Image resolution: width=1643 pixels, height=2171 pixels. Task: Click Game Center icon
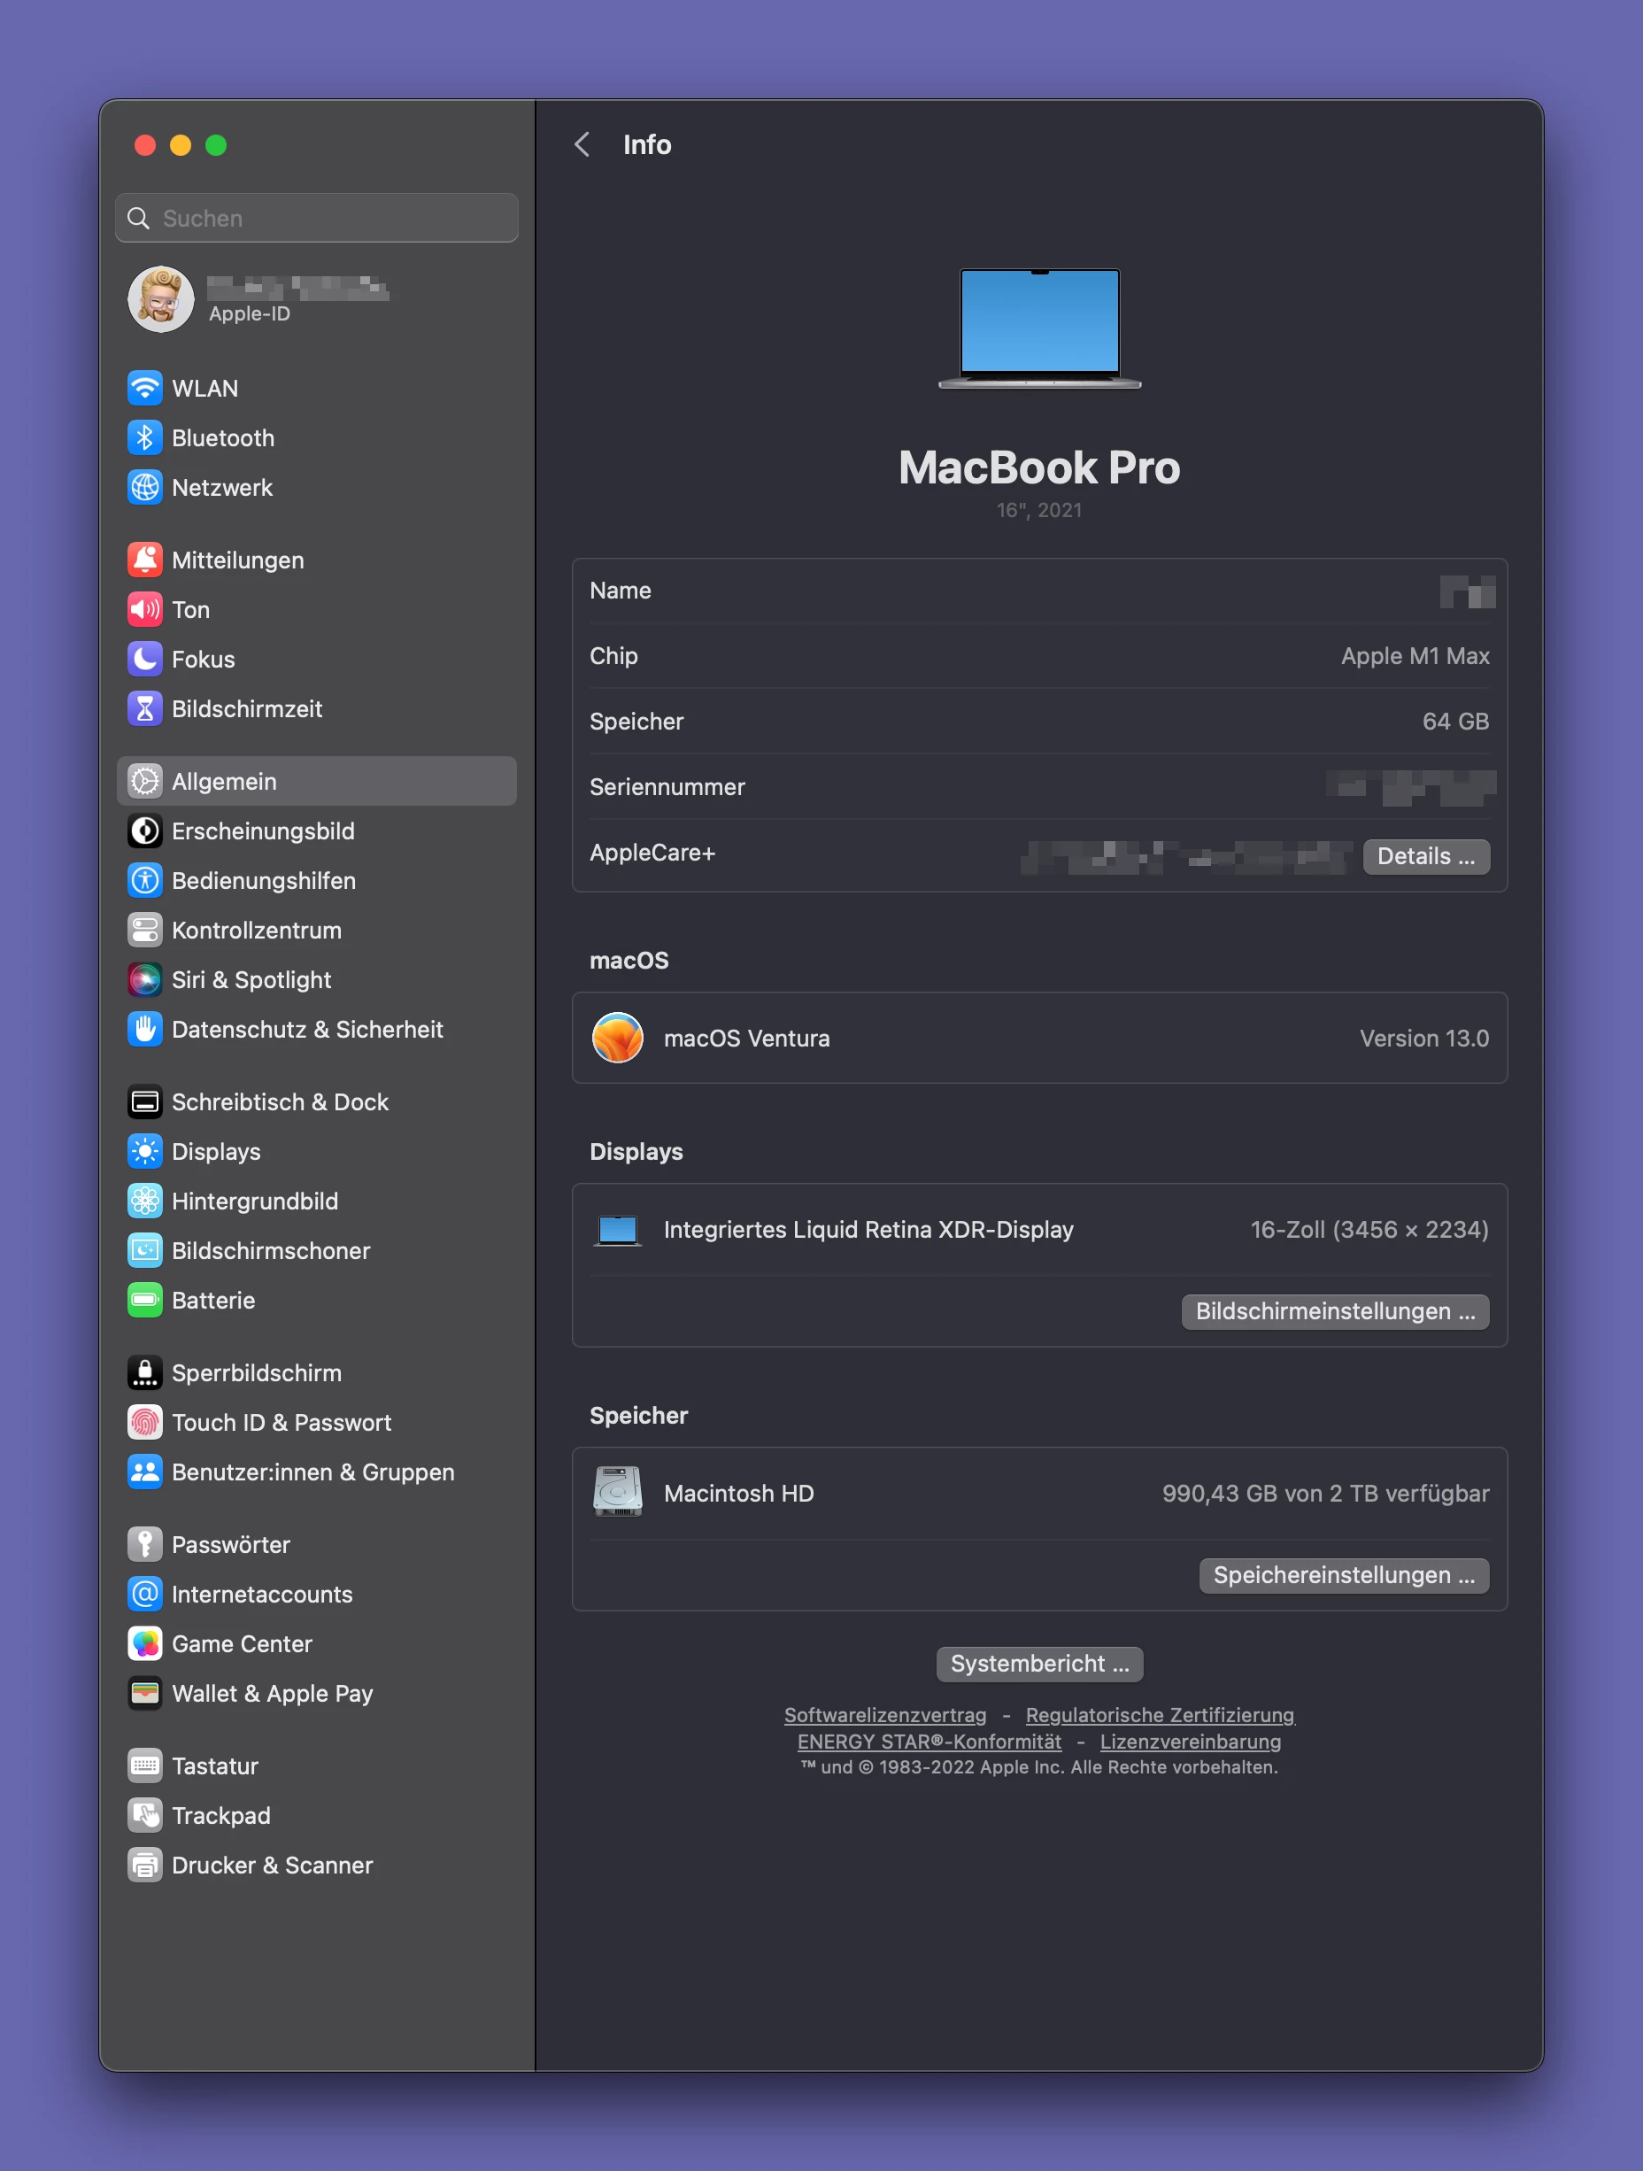point(145,1643)
